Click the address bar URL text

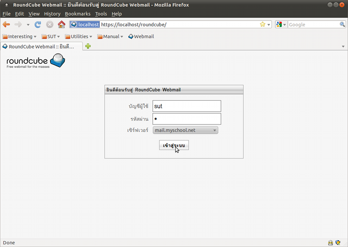point(134,24)
